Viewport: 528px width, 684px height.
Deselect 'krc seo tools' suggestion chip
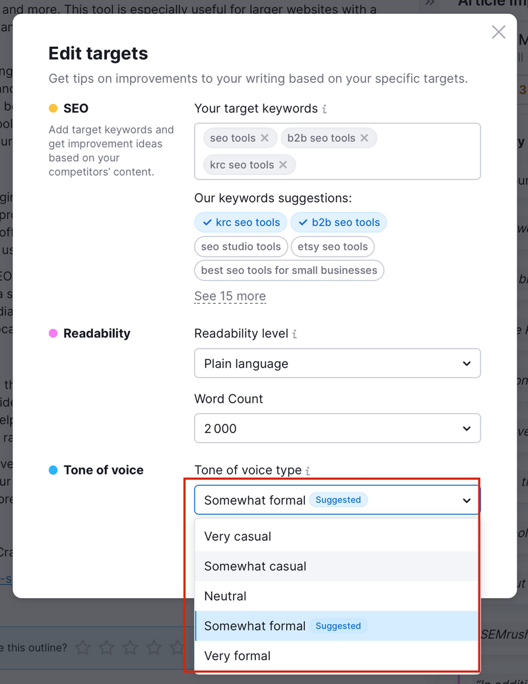pos(241,222)
